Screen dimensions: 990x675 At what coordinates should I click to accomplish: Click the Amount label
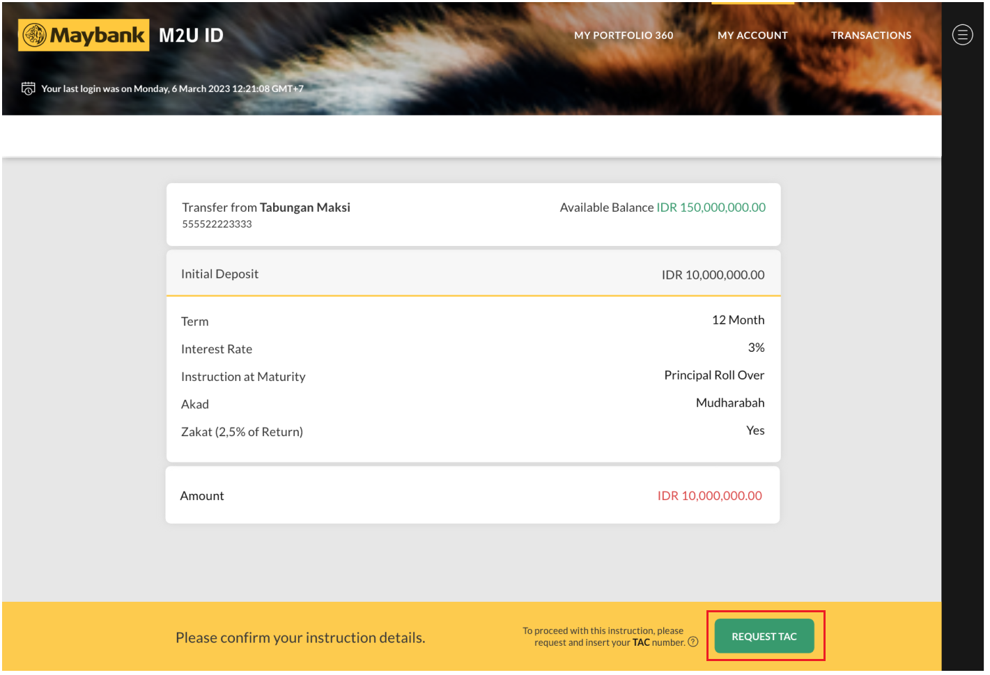202,496
